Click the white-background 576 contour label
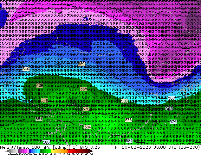Viewport: 201px width, 155px height. [x=173, y=121]
